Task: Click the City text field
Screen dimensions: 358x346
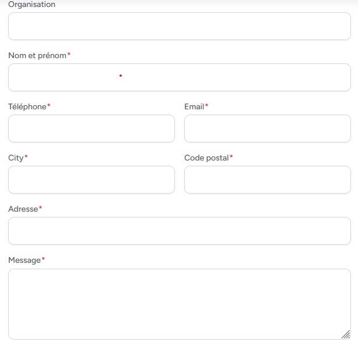Action: coord(92,180)
